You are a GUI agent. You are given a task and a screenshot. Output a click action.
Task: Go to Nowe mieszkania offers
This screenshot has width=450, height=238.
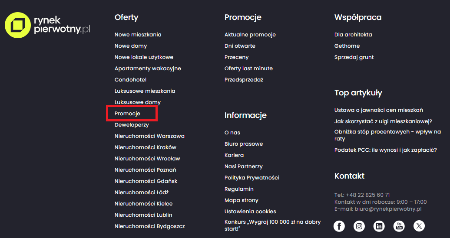(138, 35)
